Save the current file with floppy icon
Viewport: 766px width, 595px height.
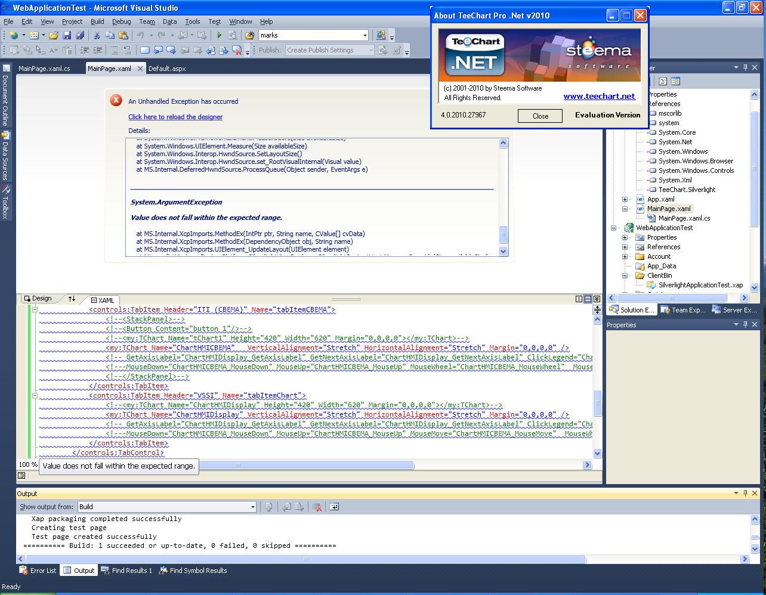67,35
